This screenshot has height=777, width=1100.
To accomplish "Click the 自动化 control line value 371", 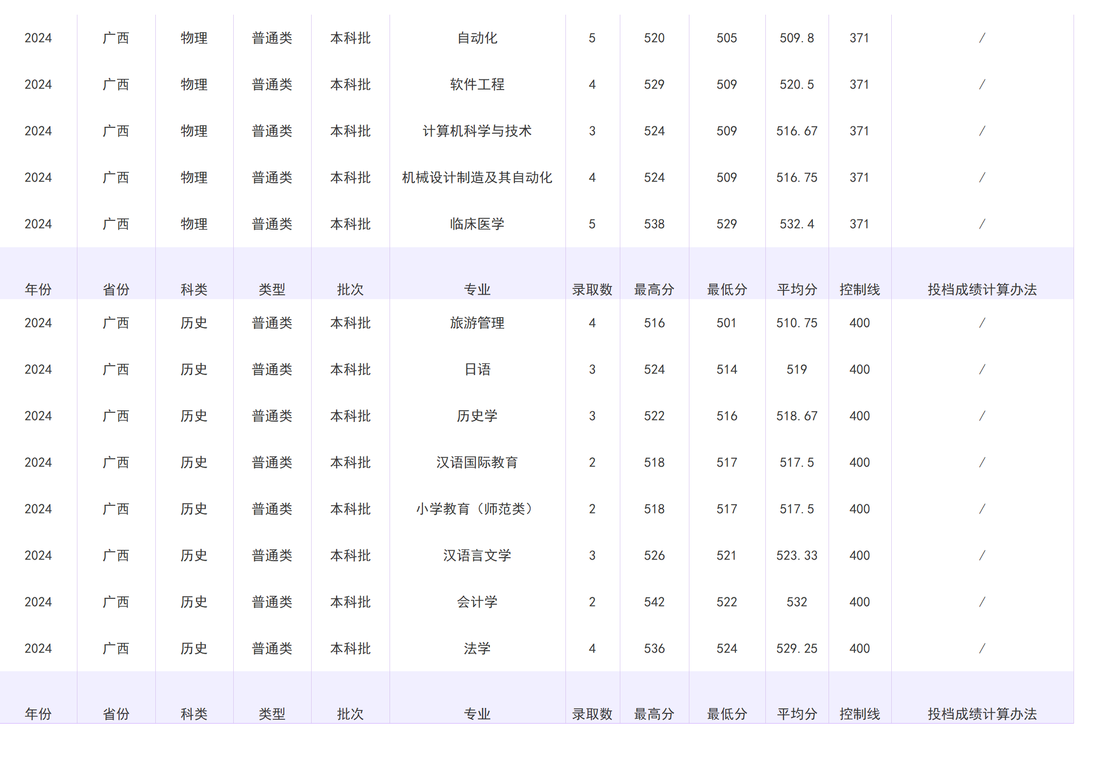I will 858,37.
